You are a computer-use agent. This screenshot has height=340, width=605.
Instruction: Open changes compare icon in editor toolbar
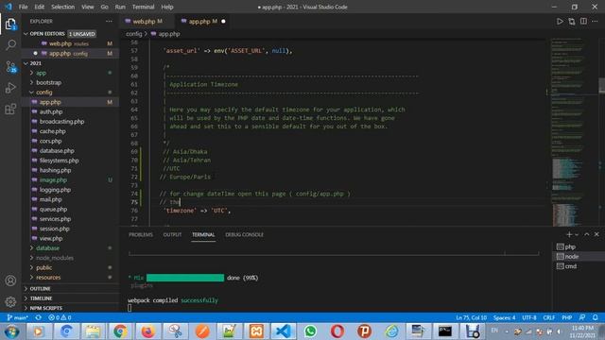571,22
